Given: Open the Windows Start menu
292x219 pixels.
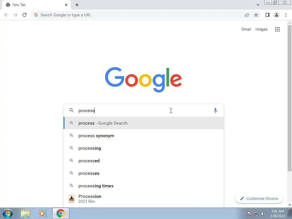Looking at the screenshot, I should (x=8, y=213).
